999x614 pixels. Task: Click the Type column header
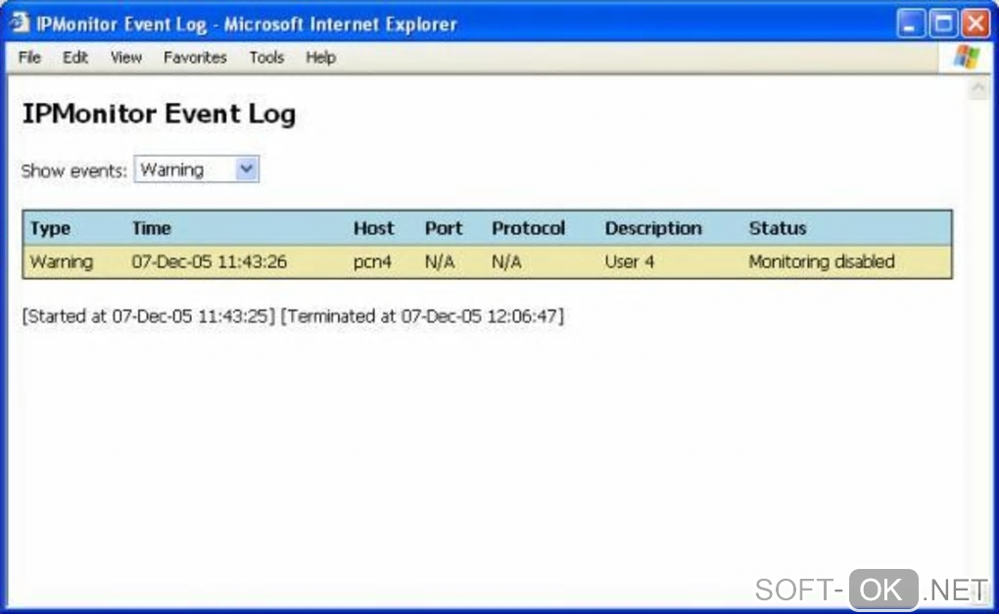50,228
